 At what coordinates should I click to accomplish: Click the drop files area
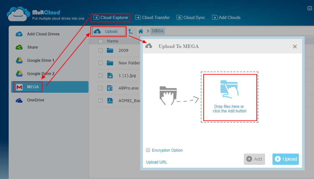(x=229, y=97)
